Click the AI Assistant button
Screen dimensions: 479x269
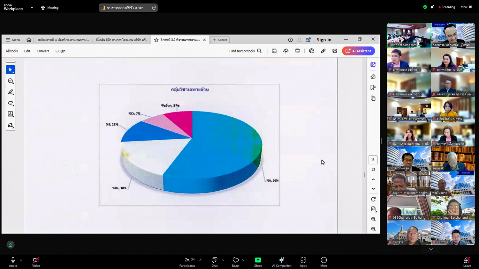coord(358,51)
